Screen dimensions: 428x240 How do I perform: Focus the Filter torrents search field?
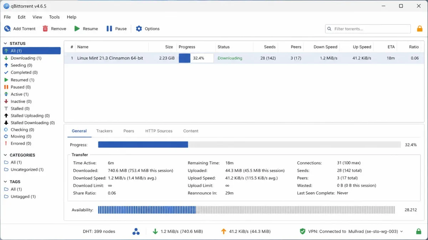[368, 29]
